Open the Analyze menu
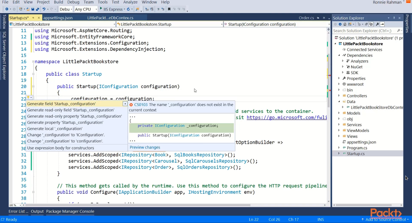Image resolution: width=412 pixels, height=223 pixels. (130, 2)
